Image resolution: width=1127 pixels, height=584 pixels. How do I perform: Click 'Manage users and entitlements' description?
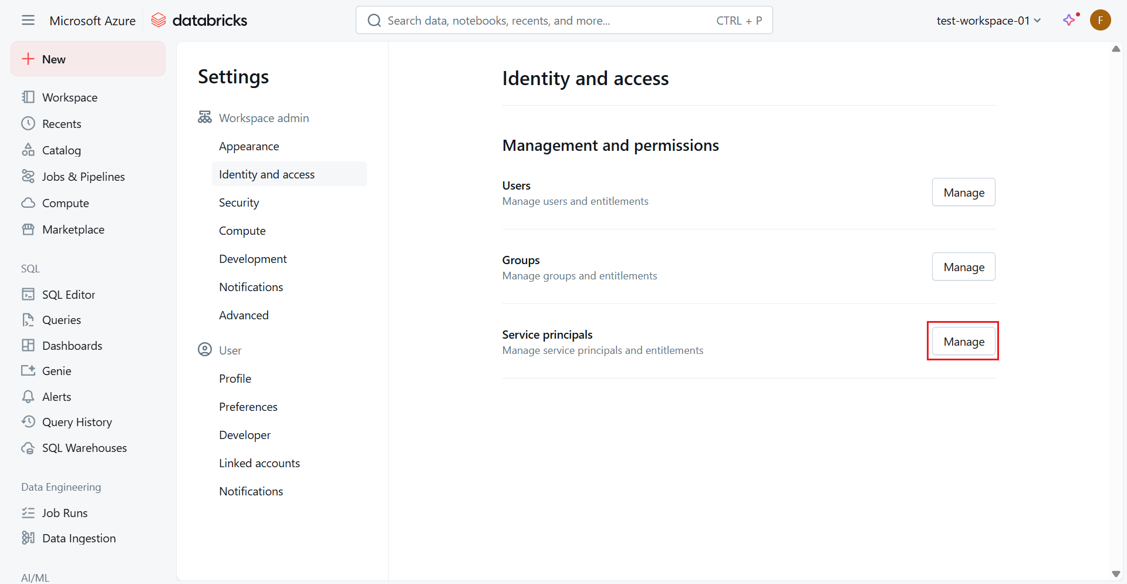click(x=575, y=201)
